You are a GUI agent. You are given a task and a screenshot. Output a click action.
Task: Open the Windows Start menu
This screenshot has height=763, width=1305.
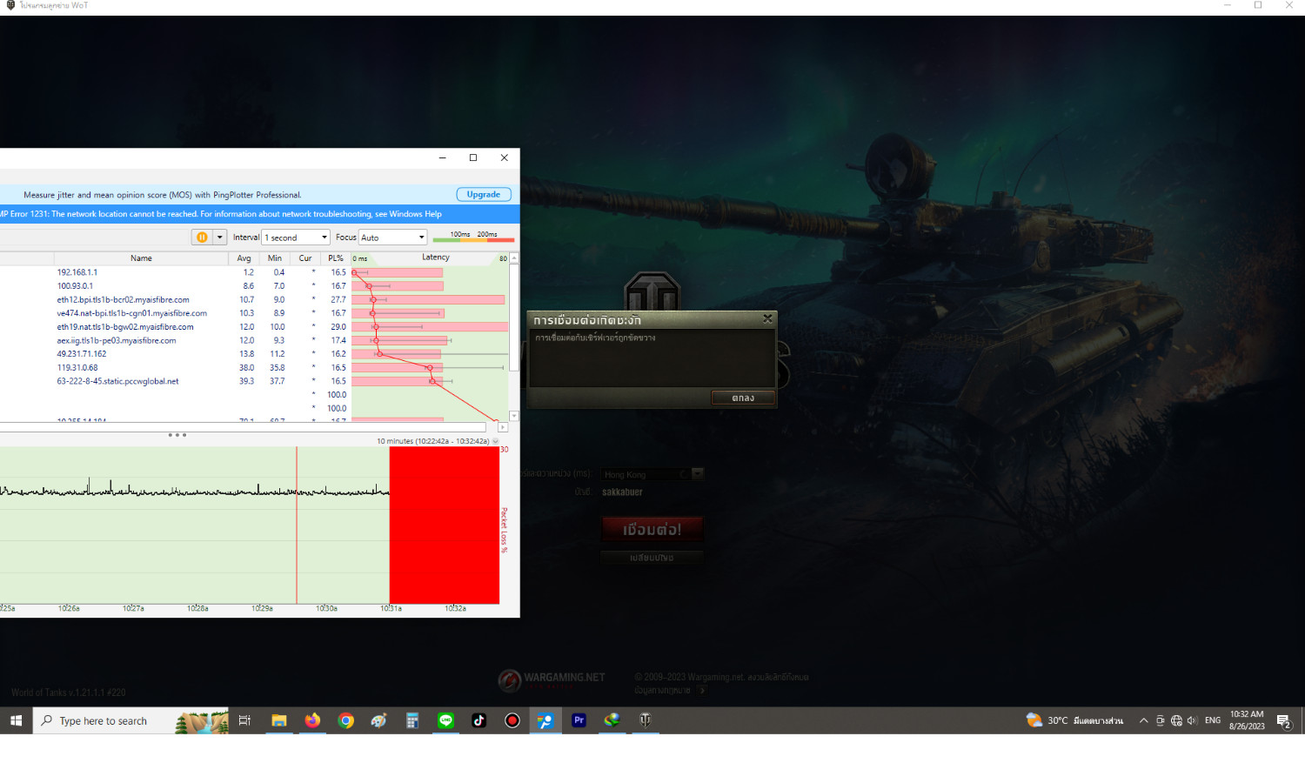click(16, 720)
